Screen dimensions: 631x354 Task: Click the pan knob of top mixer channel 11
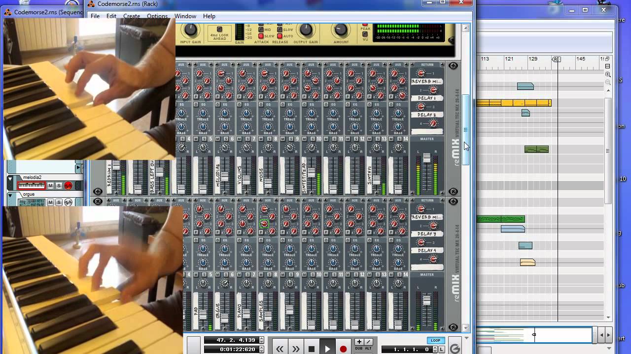coord(333,147)
